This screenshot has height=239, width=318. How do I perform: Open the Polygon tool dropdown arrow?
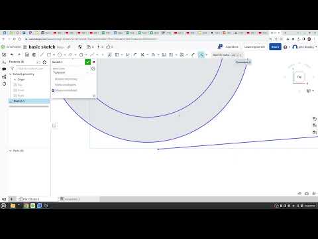86,55
